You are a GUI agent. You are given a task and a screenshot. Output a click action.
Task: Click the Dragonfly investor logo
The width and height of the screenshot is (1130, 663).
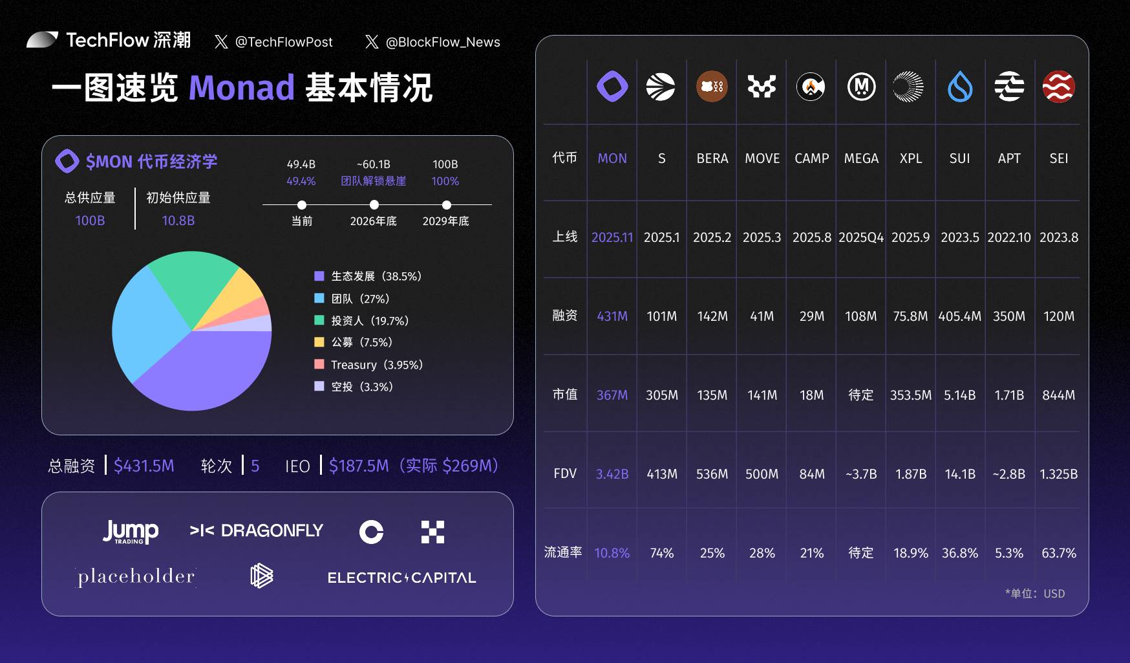257,530
